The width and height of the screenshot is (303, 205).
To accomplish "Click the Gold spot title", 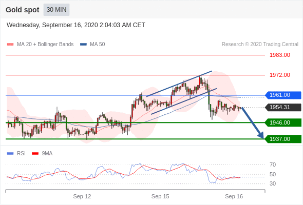I will click(x=23, y=10).
